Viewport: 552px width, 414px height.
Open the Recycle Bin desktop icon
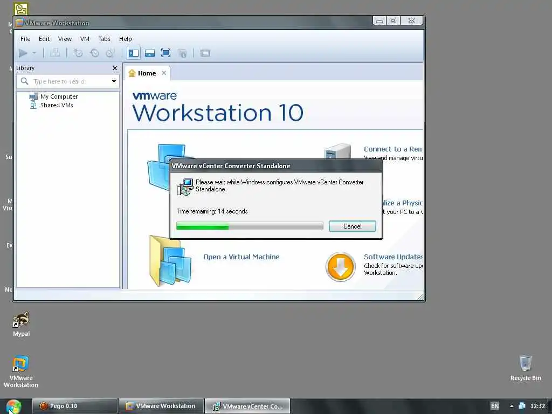pos(526,368)
